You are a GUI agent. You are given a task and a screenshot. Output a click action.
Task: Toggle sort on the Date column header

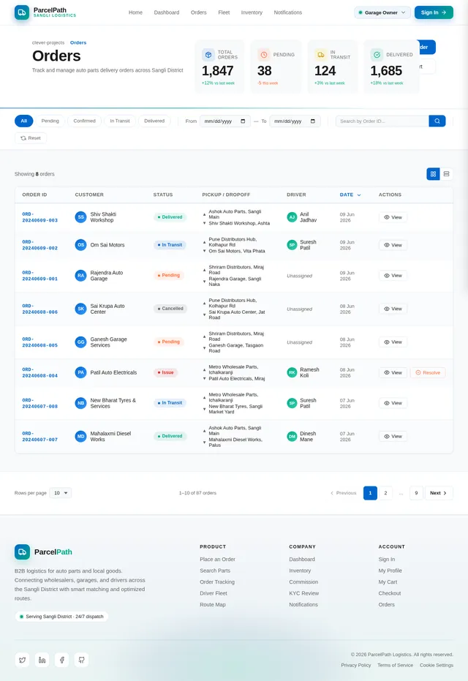(x=350, y=195)
